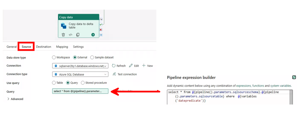
Task: Select the blue arrow On completion connector
Action: [x=101, y=35]
